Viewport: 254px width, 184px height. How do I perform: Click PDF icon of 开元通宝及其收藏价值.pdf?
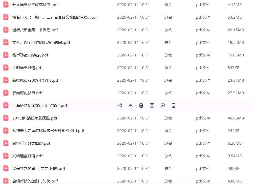(x=6, y=5)
